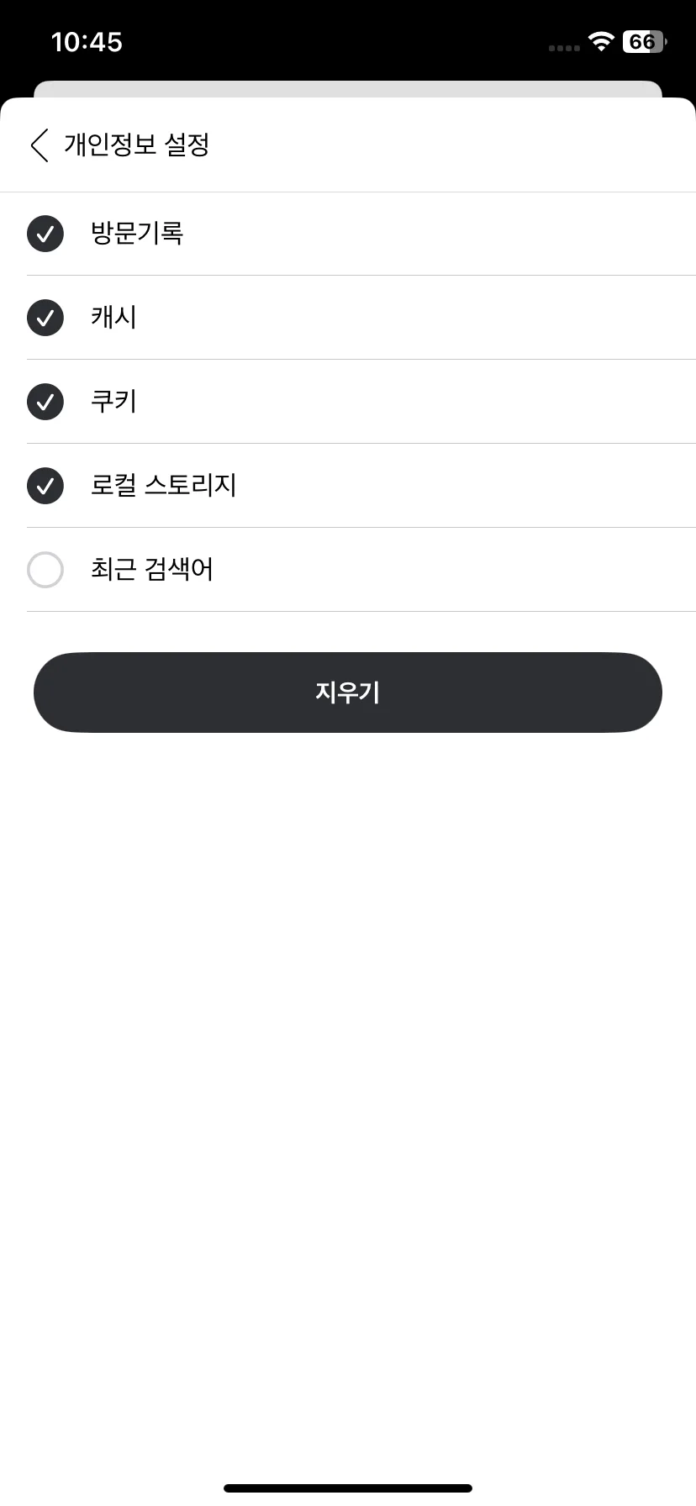Tap the grey sheet behind the modal
The image size is (696, 1506).
point(348,88)
